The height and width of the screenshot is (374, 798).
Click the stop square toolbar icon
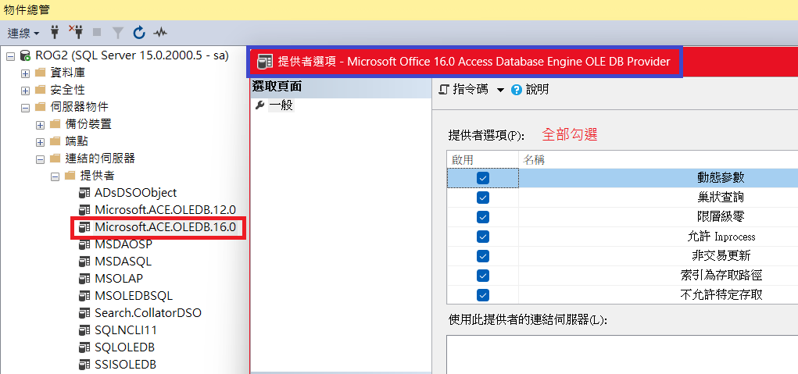coord(97,33)
